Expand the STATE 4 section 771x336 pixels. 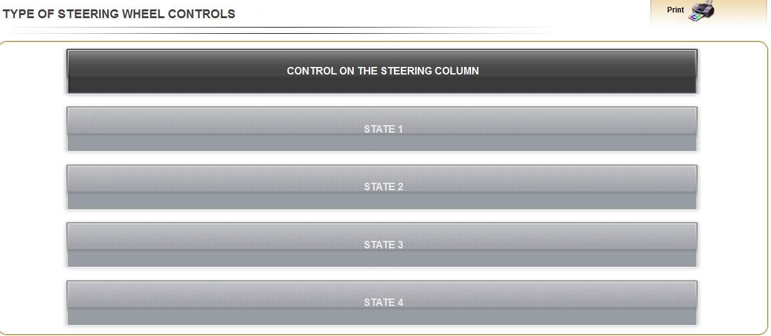[382, 303]
